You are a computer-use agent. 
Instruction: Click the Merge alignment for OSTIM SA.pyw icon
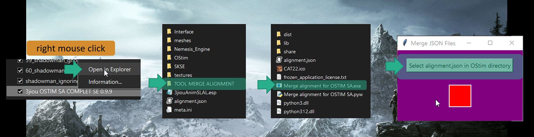tap(279, 94)
